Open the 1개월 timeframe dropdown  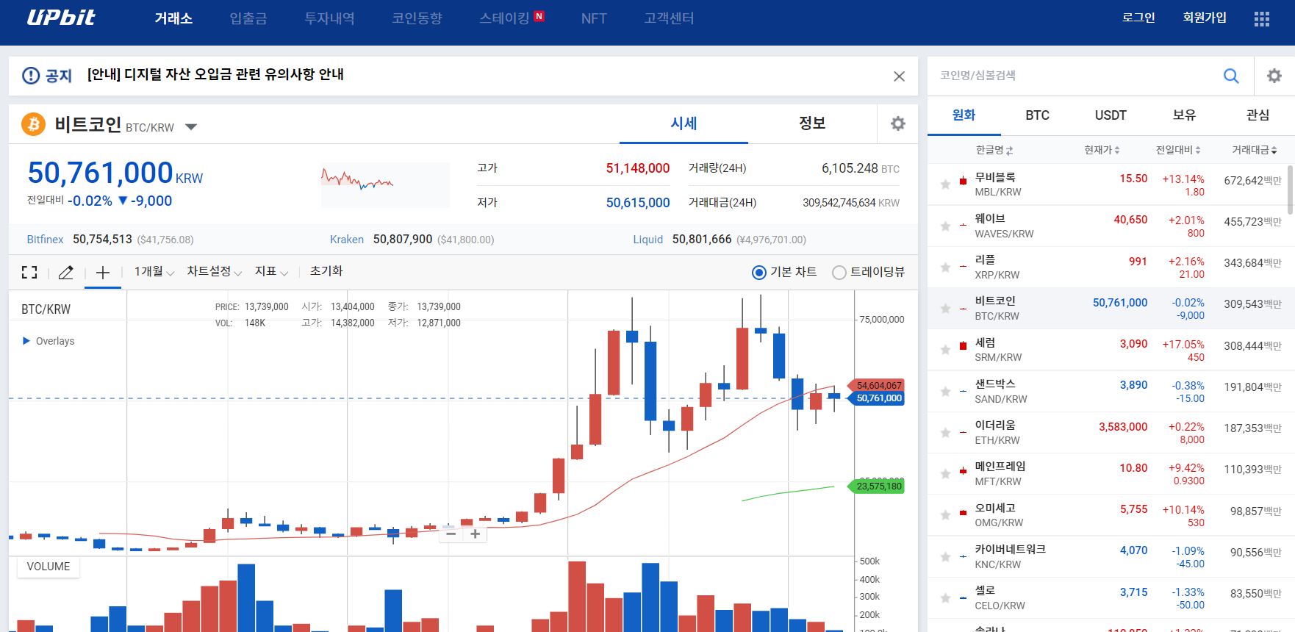pos(154,272)
